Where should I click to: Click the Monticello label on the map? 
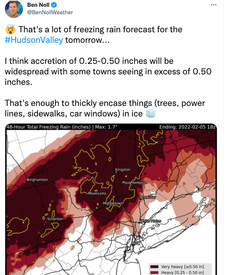point(97,193)
